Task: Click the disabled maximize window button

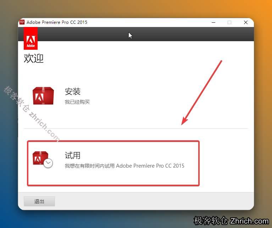Action: pos(229,22)
